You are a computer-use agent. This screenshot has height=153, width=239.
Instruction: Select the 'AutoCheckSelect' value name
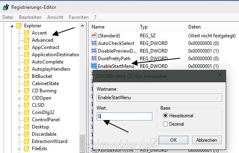[116, 43]
